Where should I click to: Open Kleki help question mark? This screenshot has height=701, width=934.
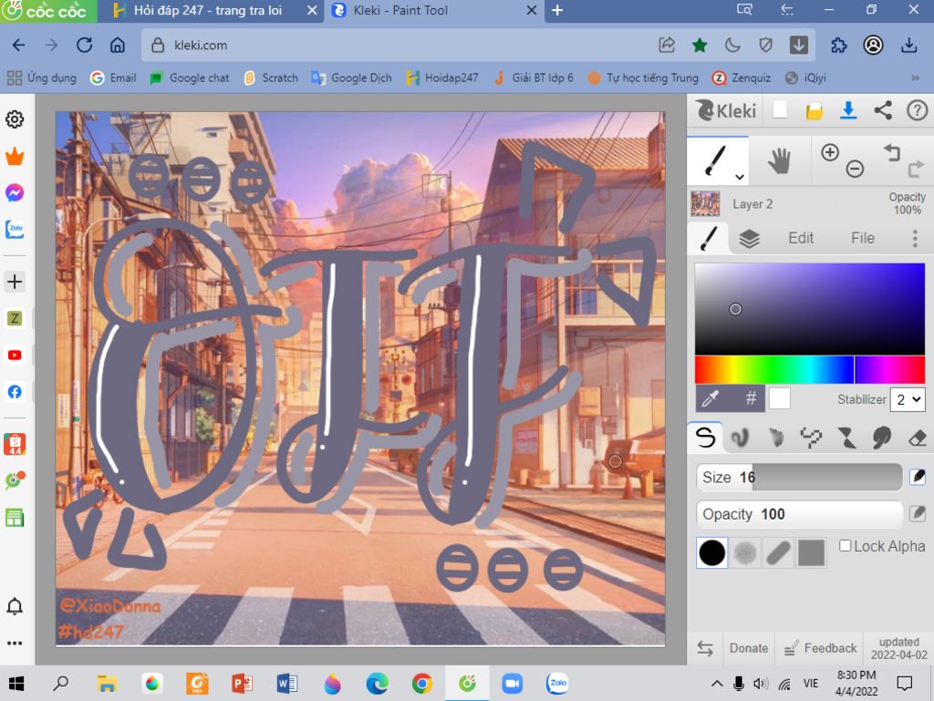coord(917,110)
